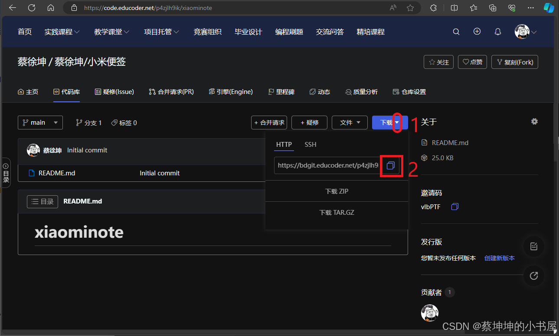Open 精培课程 in the navigation bar
The width and height of the screenshot is (559, 336).
point(371,32)
